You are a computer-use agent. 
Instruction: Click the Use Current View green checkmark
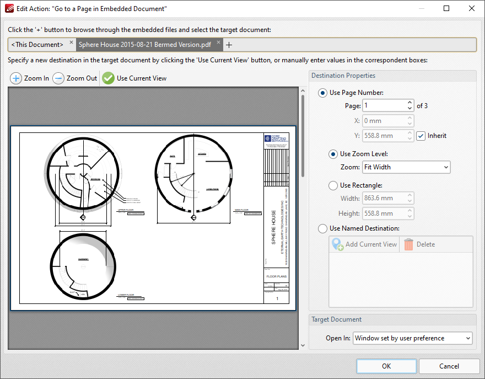[x=108, y=78]
